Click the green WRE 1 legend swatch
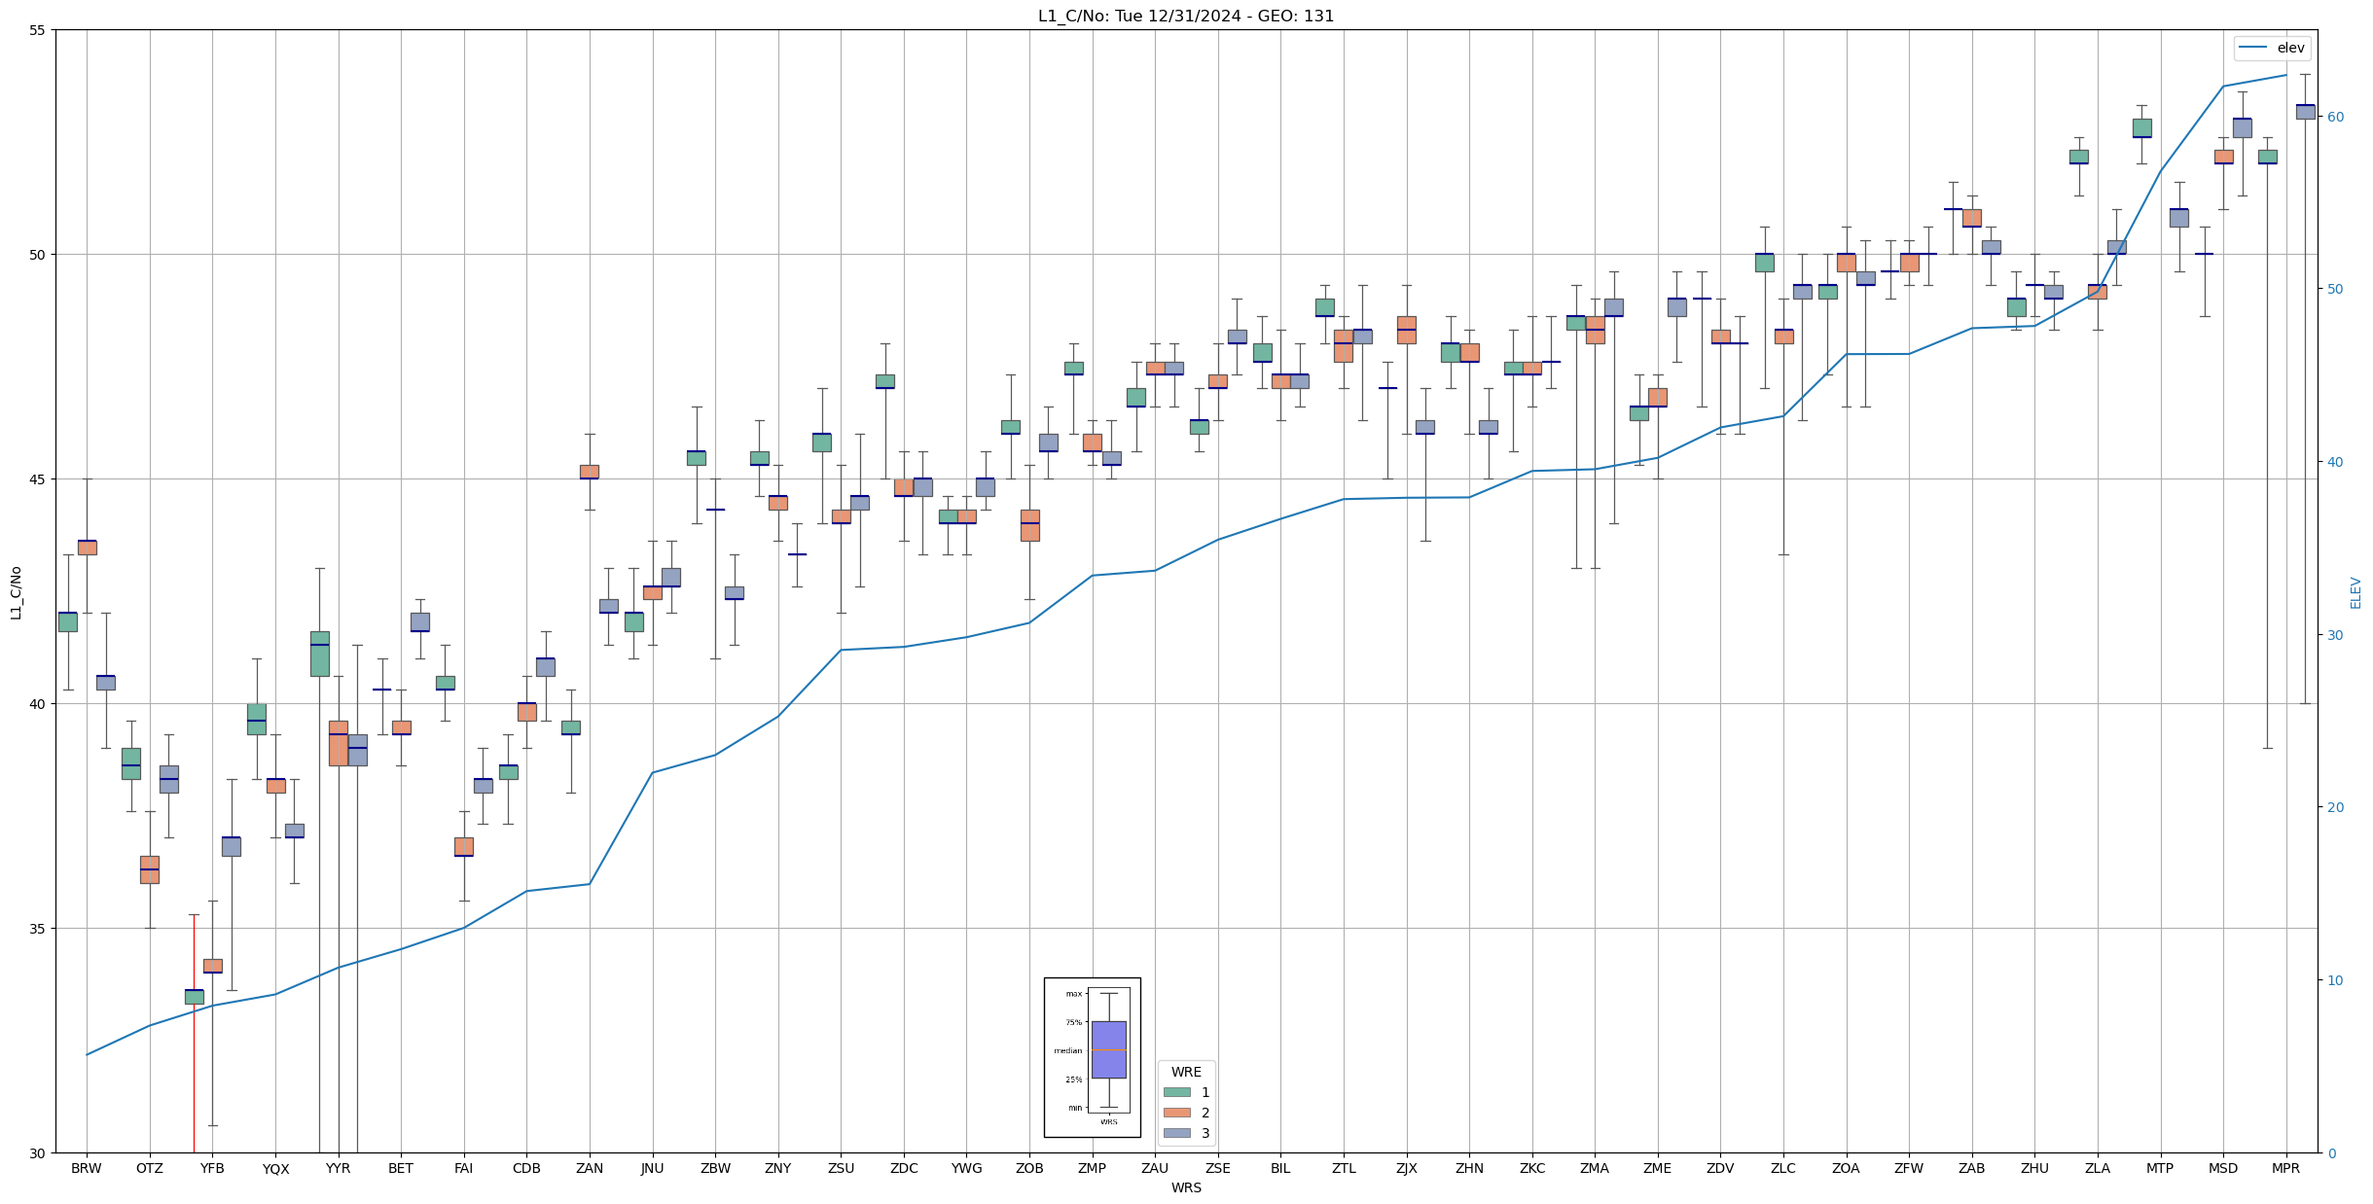The height and width of the screenshot is (1204, 2373). point(1176,1092)
